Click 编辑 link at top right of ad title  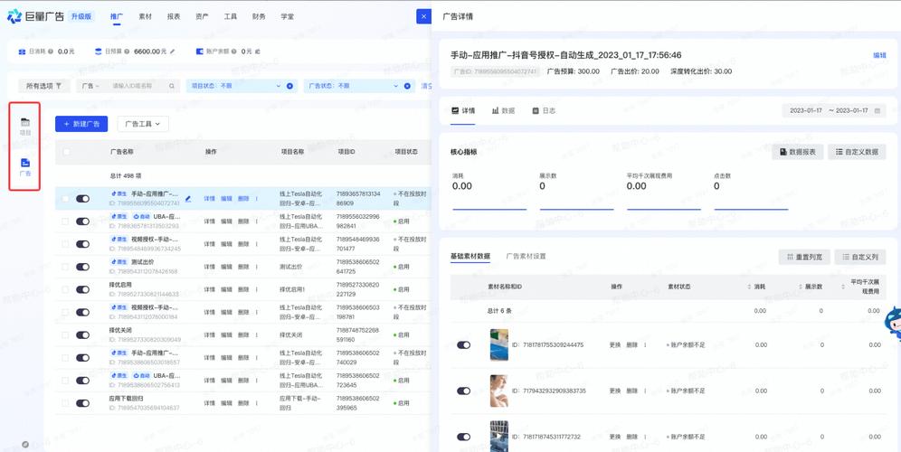(x=879, y=56)
